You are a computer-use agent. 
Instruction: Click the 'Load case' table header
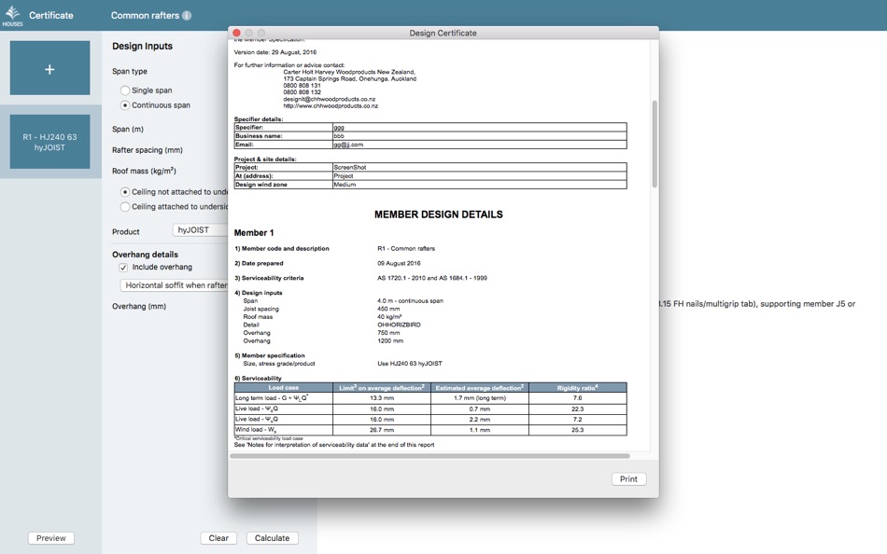[284, 388]
